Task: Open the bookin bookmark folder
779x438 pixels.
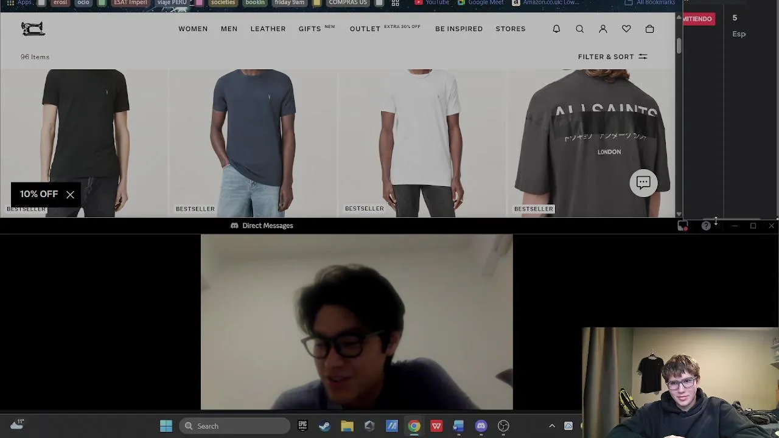Action: [x=255, y=3]
